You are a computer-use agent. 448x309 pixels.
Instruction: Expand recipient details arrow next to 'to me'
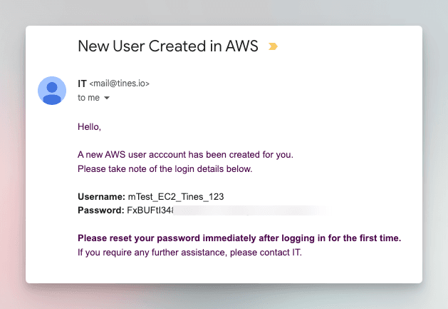coord(107,98)
